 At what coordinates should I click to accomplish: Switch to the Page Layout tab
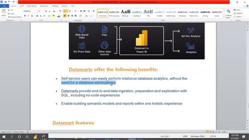(32, 6)
